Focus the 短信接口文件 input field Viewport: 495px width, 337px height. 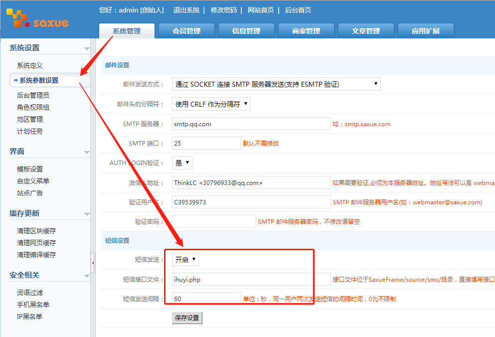pyautogui.click(x=251, y=280)
